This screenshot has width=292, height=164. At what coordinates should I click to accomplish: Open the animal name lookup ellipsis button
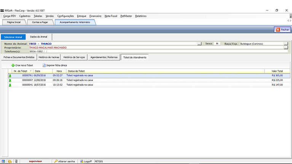tap(199, 44)
